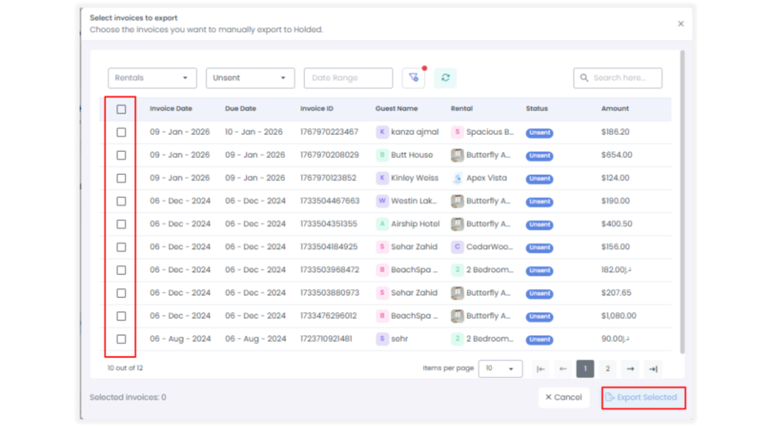
Task: Select page 2 in pagination
Action: click(x=607, y=369)
